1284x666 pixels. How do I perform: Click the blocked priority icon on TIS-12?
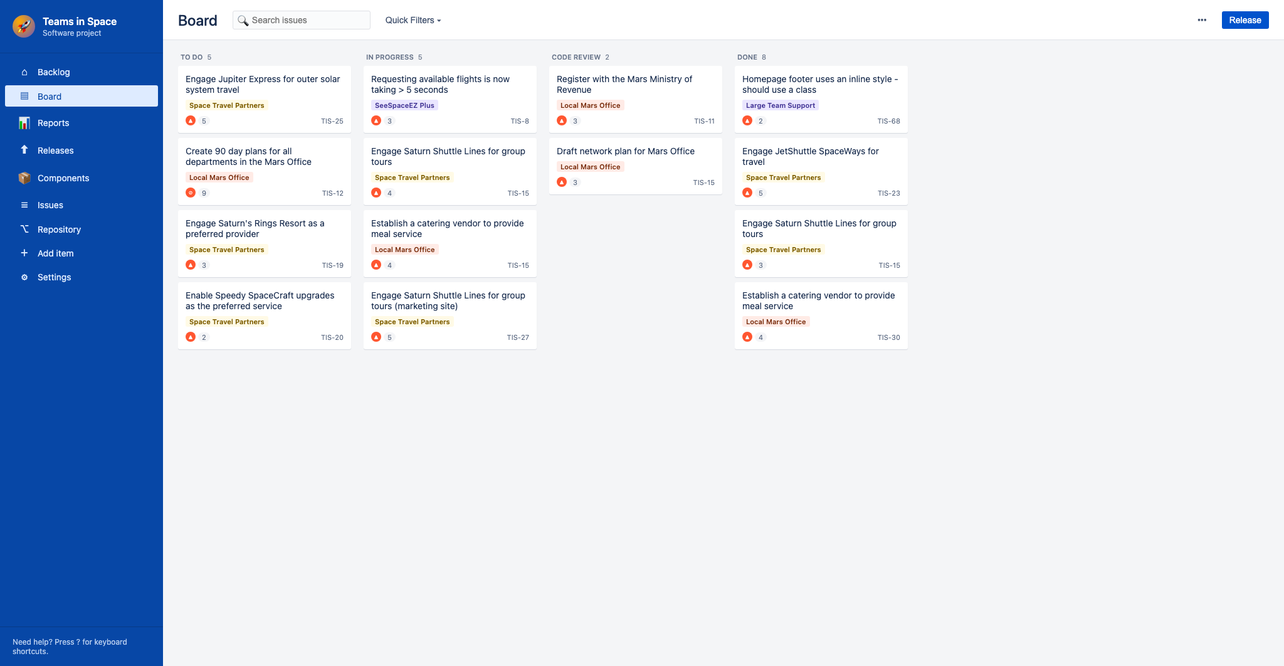click(191, 193)
